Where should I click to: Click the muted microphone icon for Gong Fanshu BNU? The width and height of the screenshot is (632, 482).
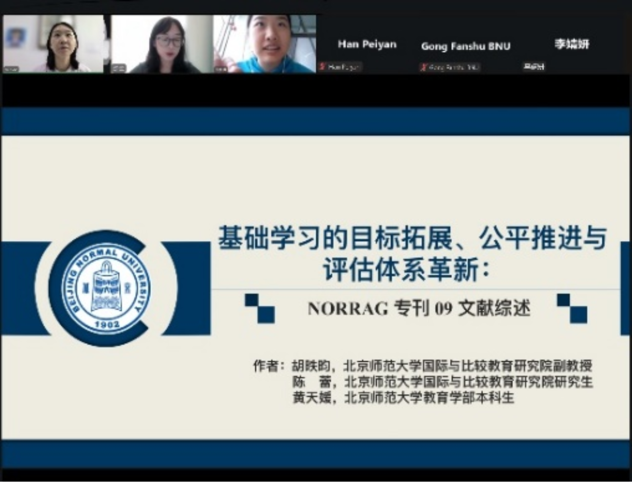click(423, 67)
